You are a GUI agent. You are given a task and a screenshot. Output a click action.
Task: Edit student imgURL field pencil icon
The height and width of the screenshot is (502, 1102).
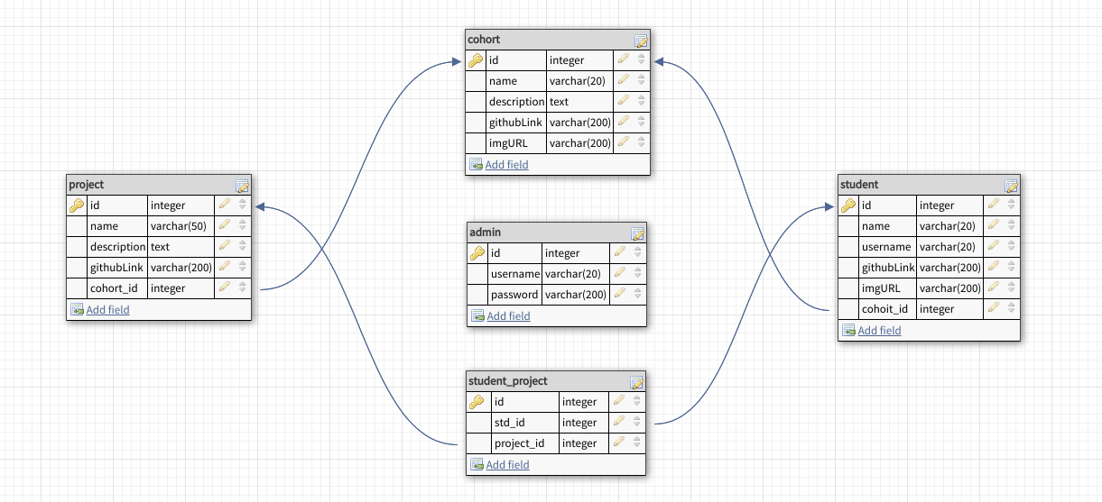(x=994, y=288)
